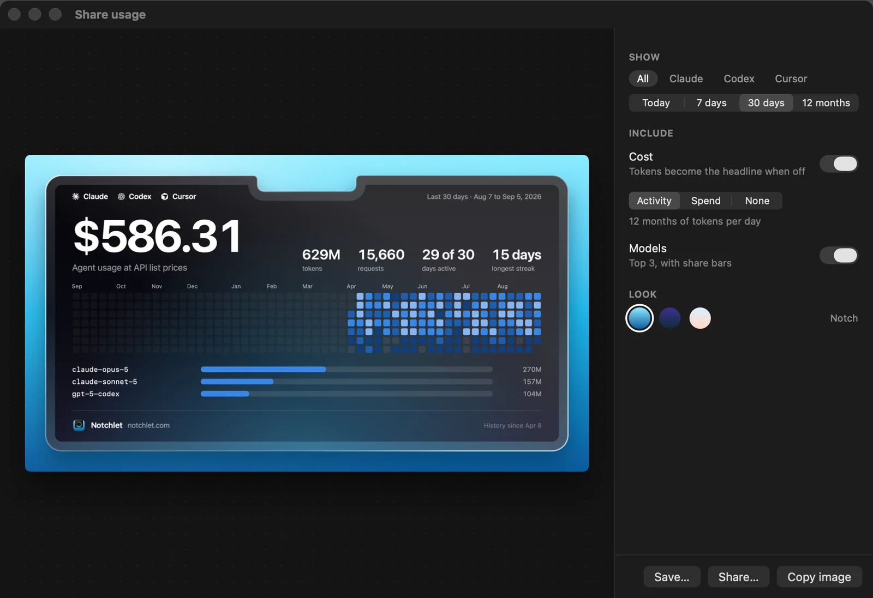The height and width of the screenshot is (598, 873).
Task: Click the $586.31 total cost headline
Action: click(157, 236)
